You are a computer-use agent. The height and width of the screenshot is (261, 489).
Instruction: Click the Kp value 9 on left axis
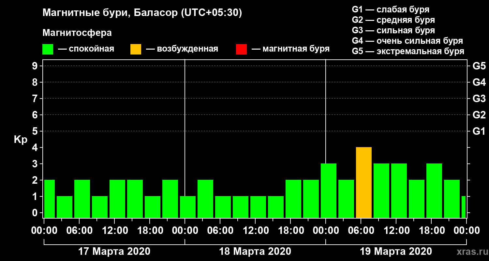coord(36,66)
